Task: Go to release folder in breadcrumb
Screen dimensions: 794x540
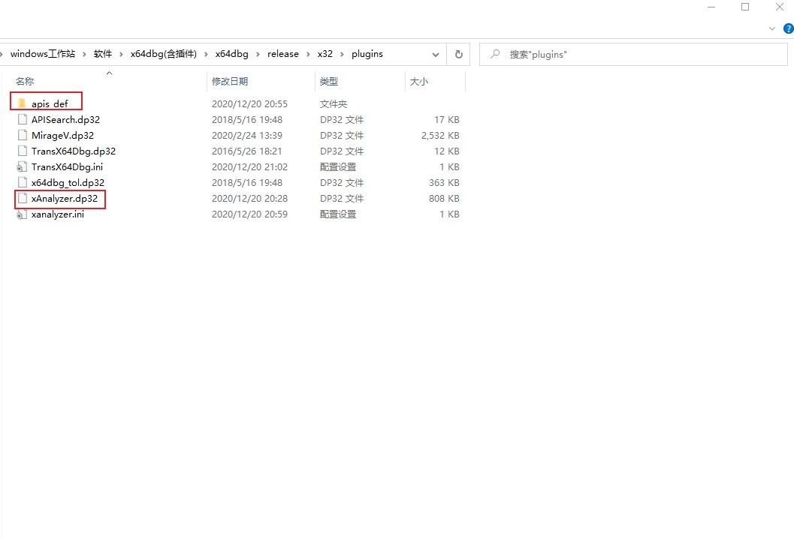Action: pyautogui.click(x=283, y=53)
